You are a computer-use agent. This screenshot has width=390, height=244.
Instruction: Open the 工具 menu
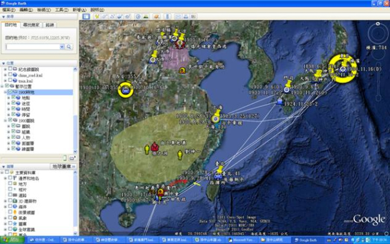pos(62,10)
